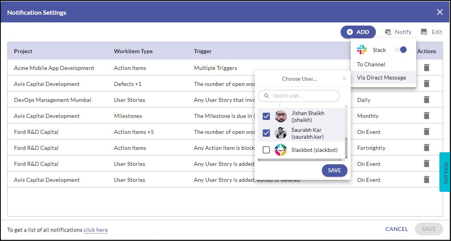
Task: Click CANCEL at dialog bottom
Action: click(x=397, y=229)
